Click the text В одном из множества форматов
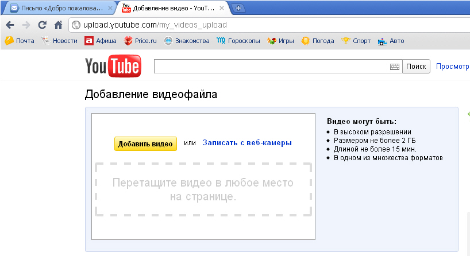 point(388,158)
